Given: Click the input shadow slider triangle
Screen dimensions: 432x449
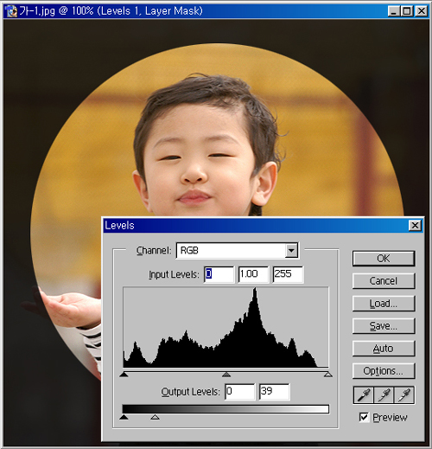Looking at the screenshot, I should (124, 375).
